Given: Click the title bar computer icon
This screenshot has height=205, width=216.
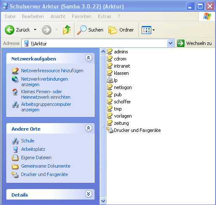Looking at the screenshot, I should (x=5, y=6).
